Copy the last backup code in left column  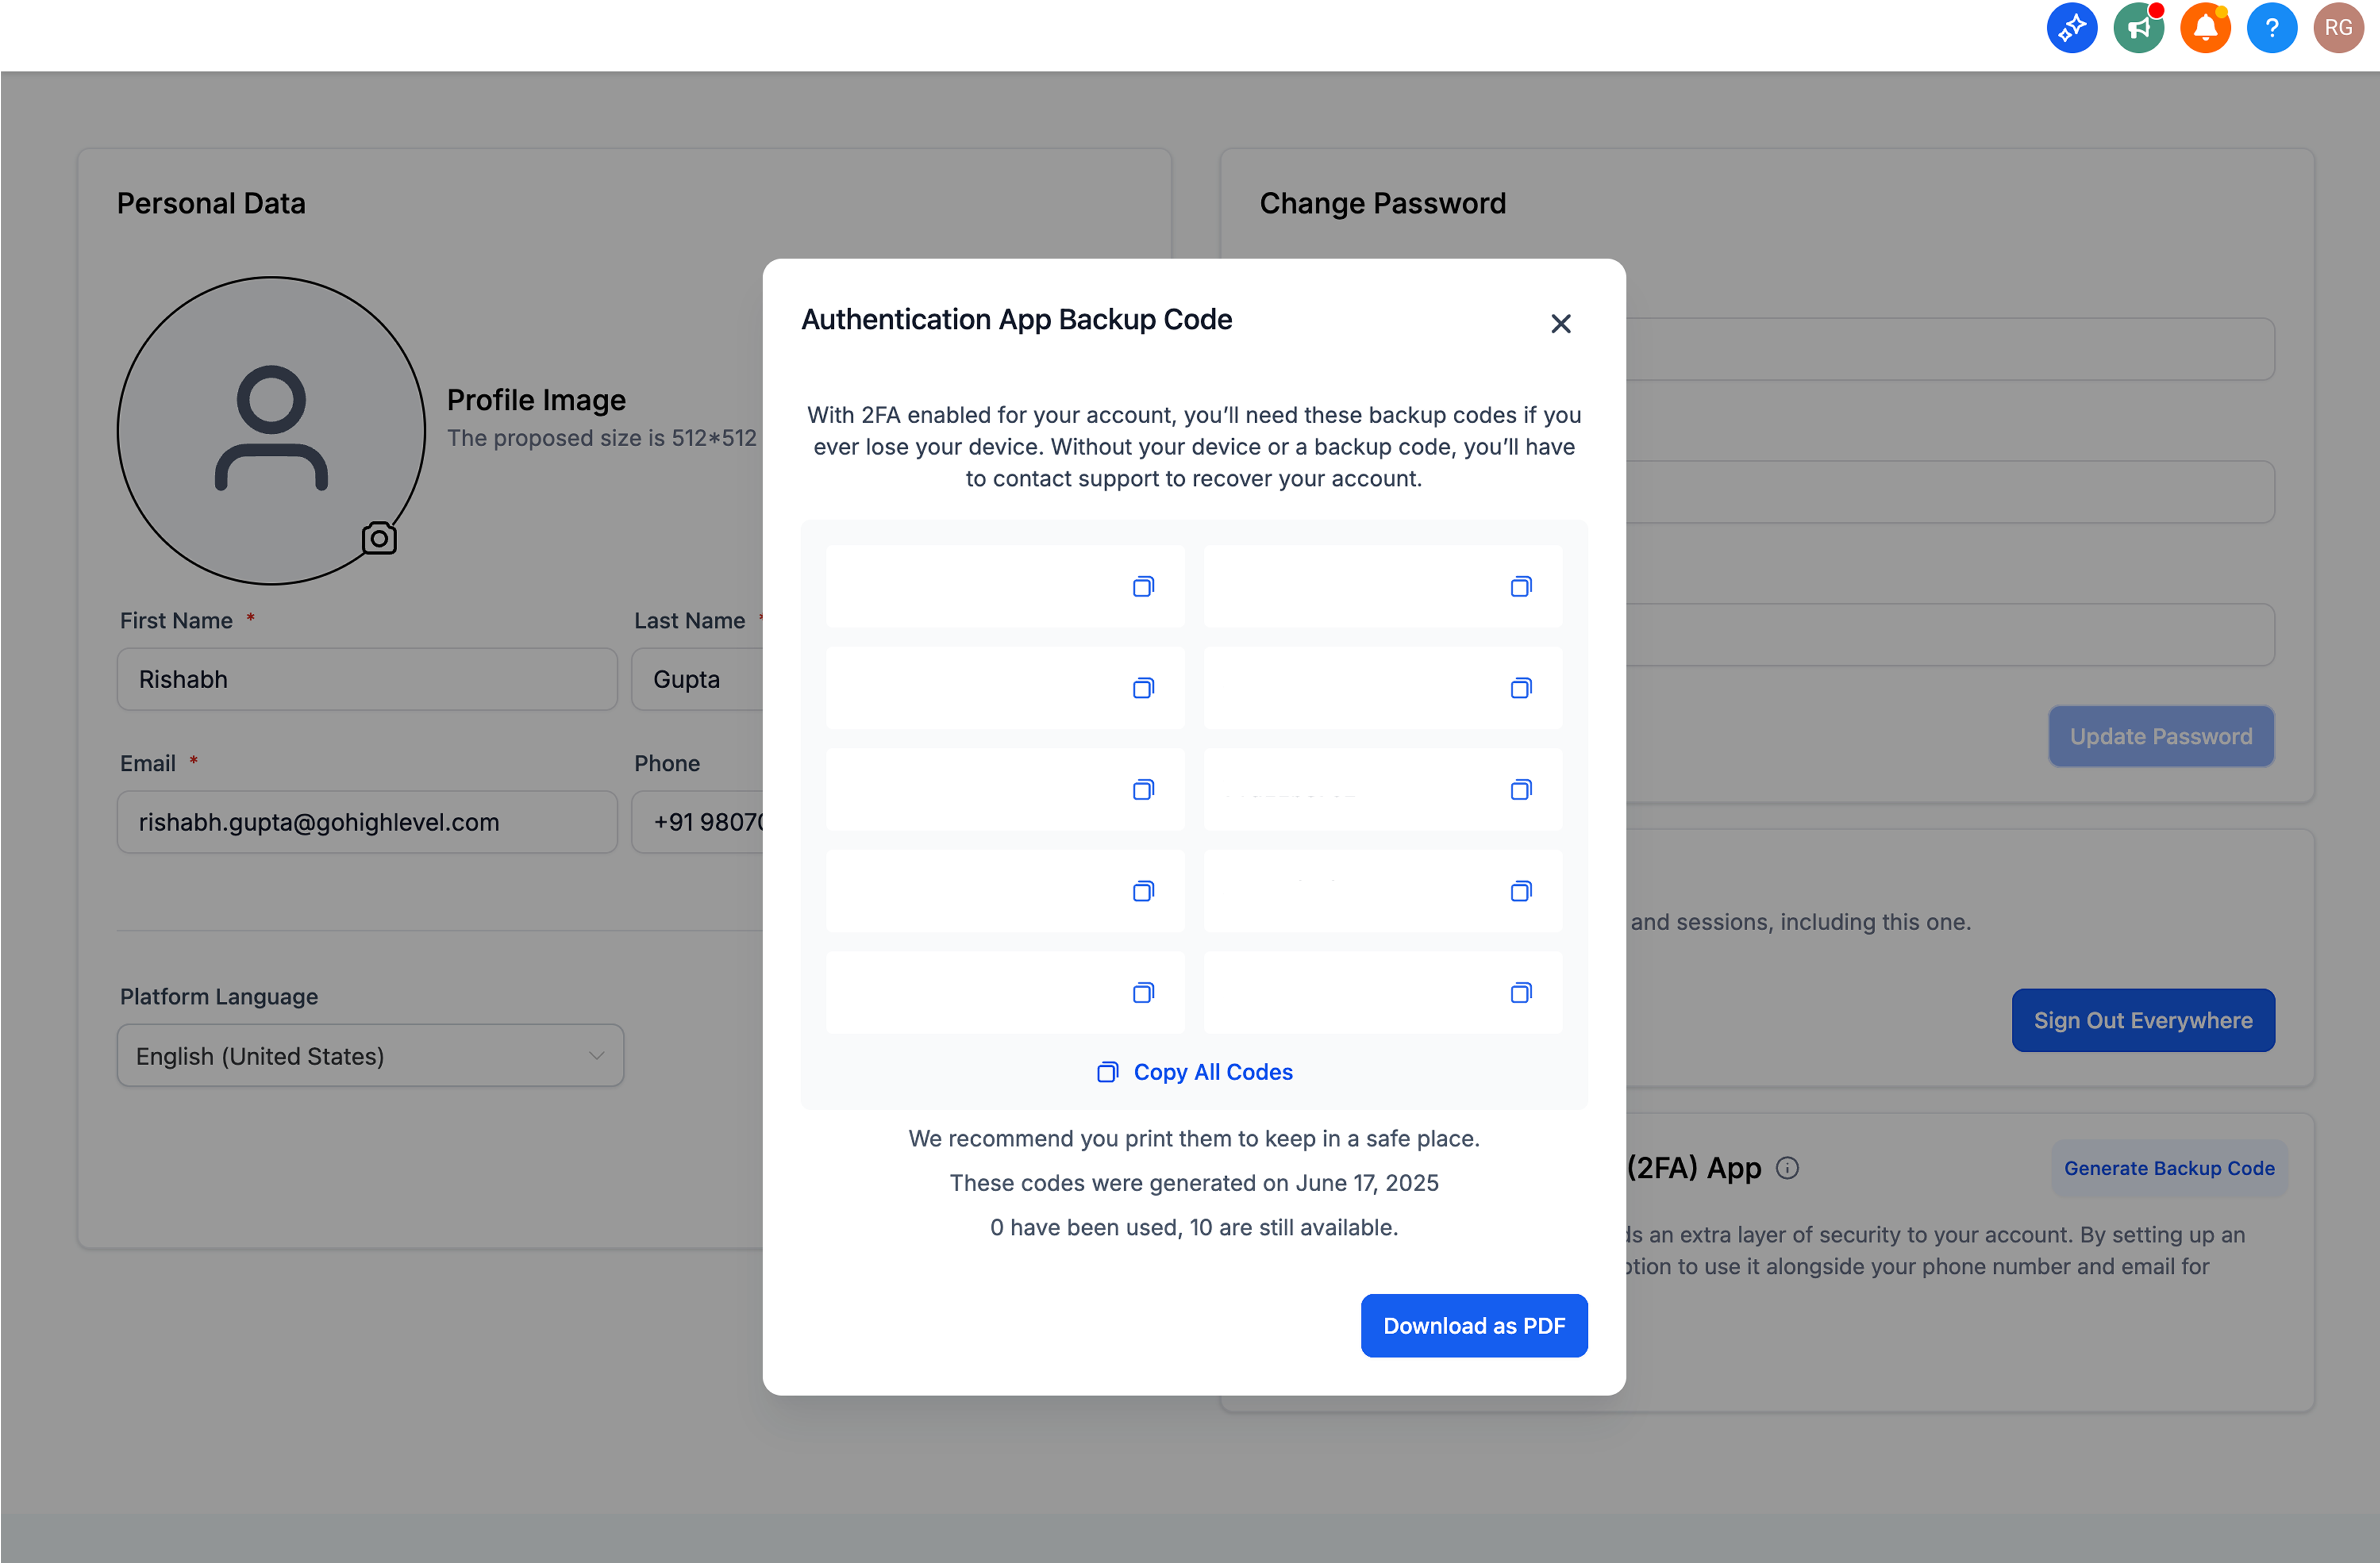1143,993
